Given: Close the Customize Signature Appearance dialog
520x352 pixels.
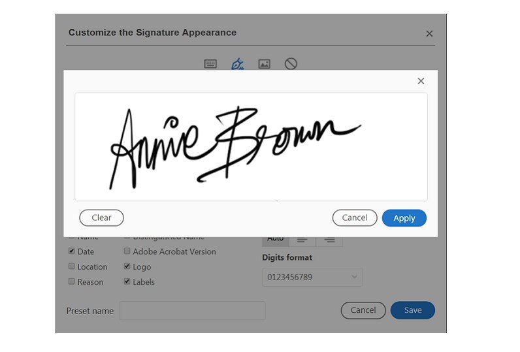Looking at the screenshot, I should tap(429, 33).
